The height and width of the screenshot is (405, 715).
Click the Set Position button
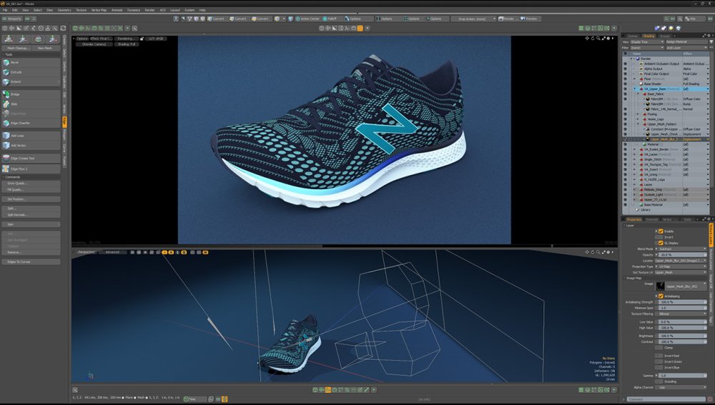[x=31, y=199]
